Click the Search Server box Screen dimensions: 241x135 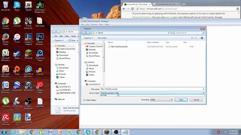click(x=190, y=33)
